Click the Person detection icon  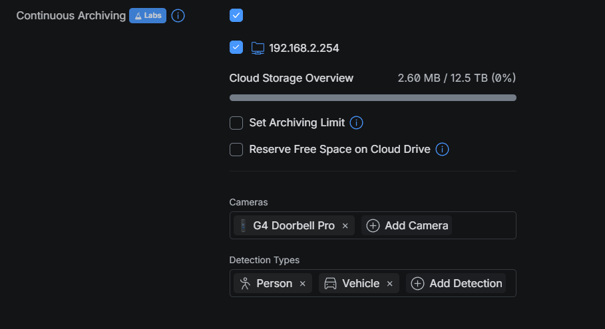pos(245,284)
